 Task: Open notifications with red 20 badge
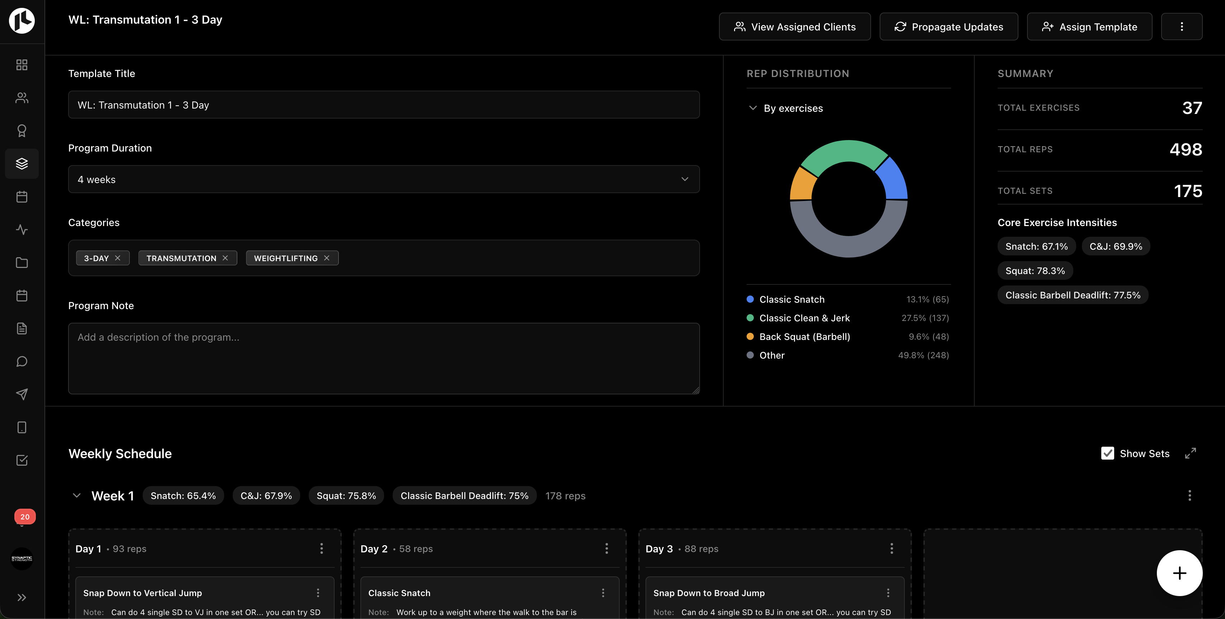click(x=24, y=517)
